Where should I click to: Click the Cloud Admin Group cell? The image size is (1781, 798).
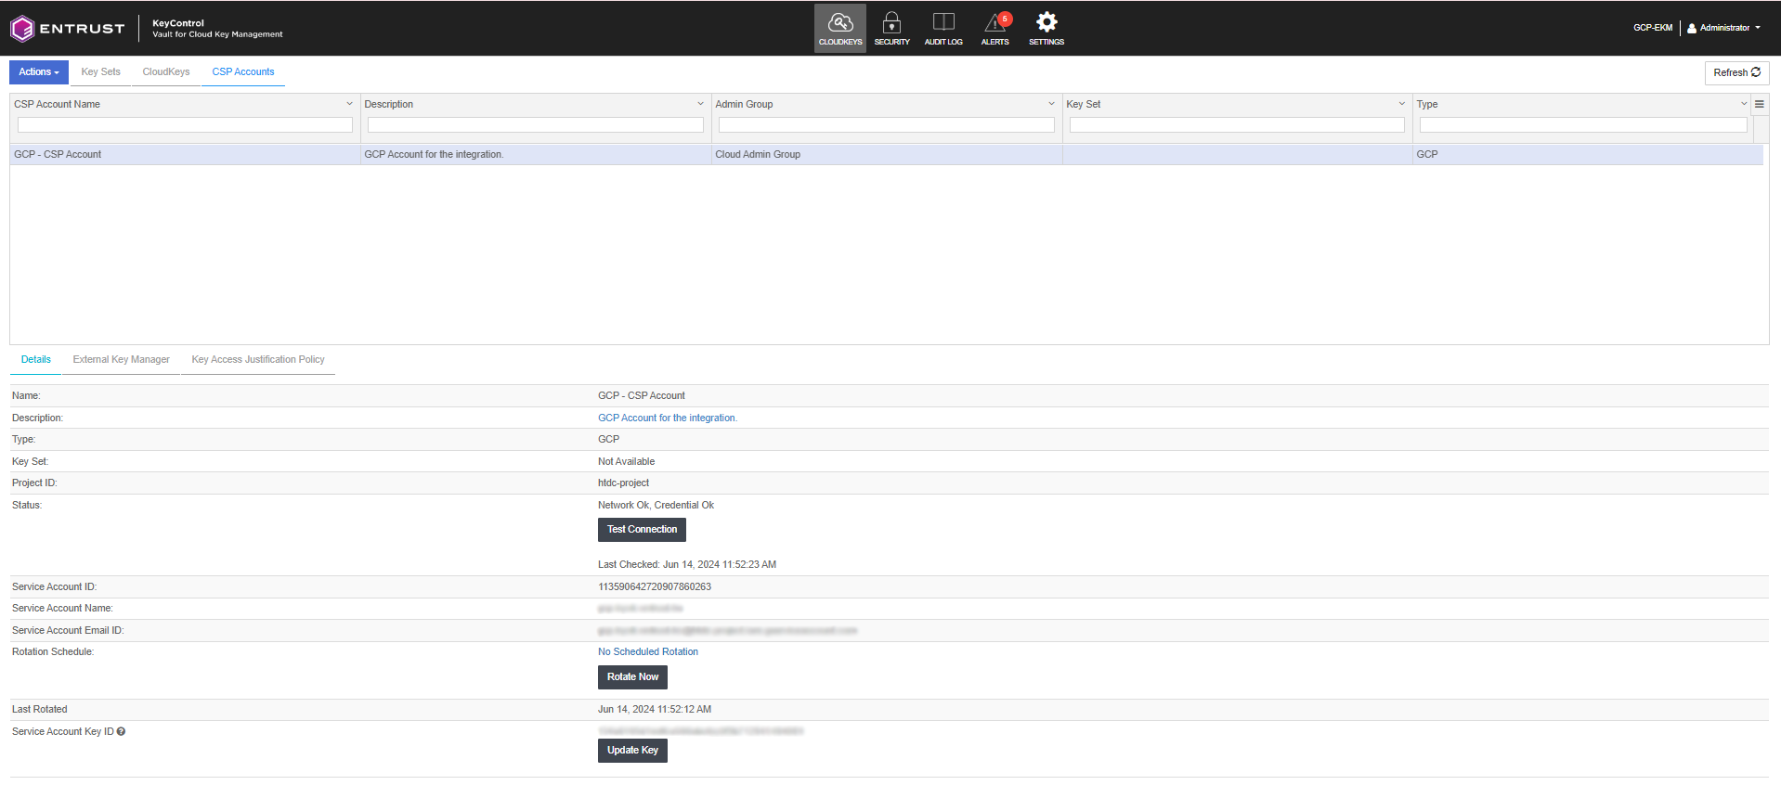point(887,155)
